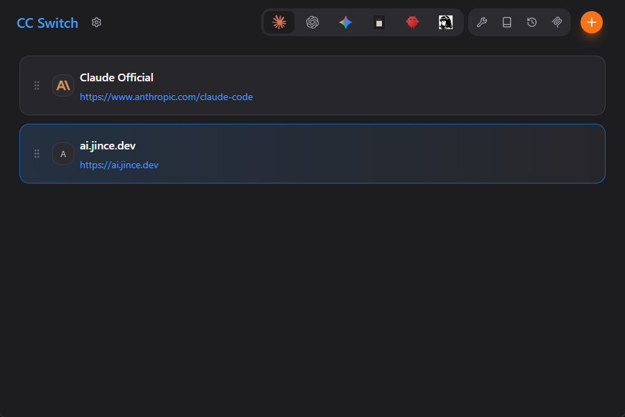The height and width of the screenshot is (417, 625).
Task: Select the Claude app tab icon
Action: coord(279,22)
